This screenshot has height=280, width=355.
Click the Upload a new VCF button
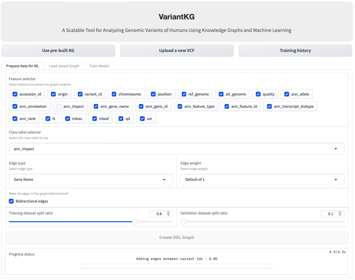pos(177,51)
